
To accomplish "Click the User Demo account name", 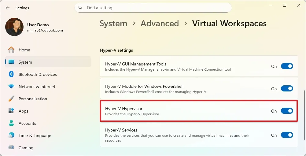I will [x=38, y=25].
